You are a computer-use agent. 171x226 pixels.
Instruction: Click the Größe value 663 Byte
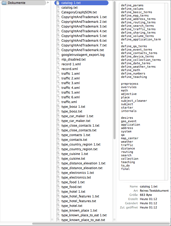coord(146,195)
